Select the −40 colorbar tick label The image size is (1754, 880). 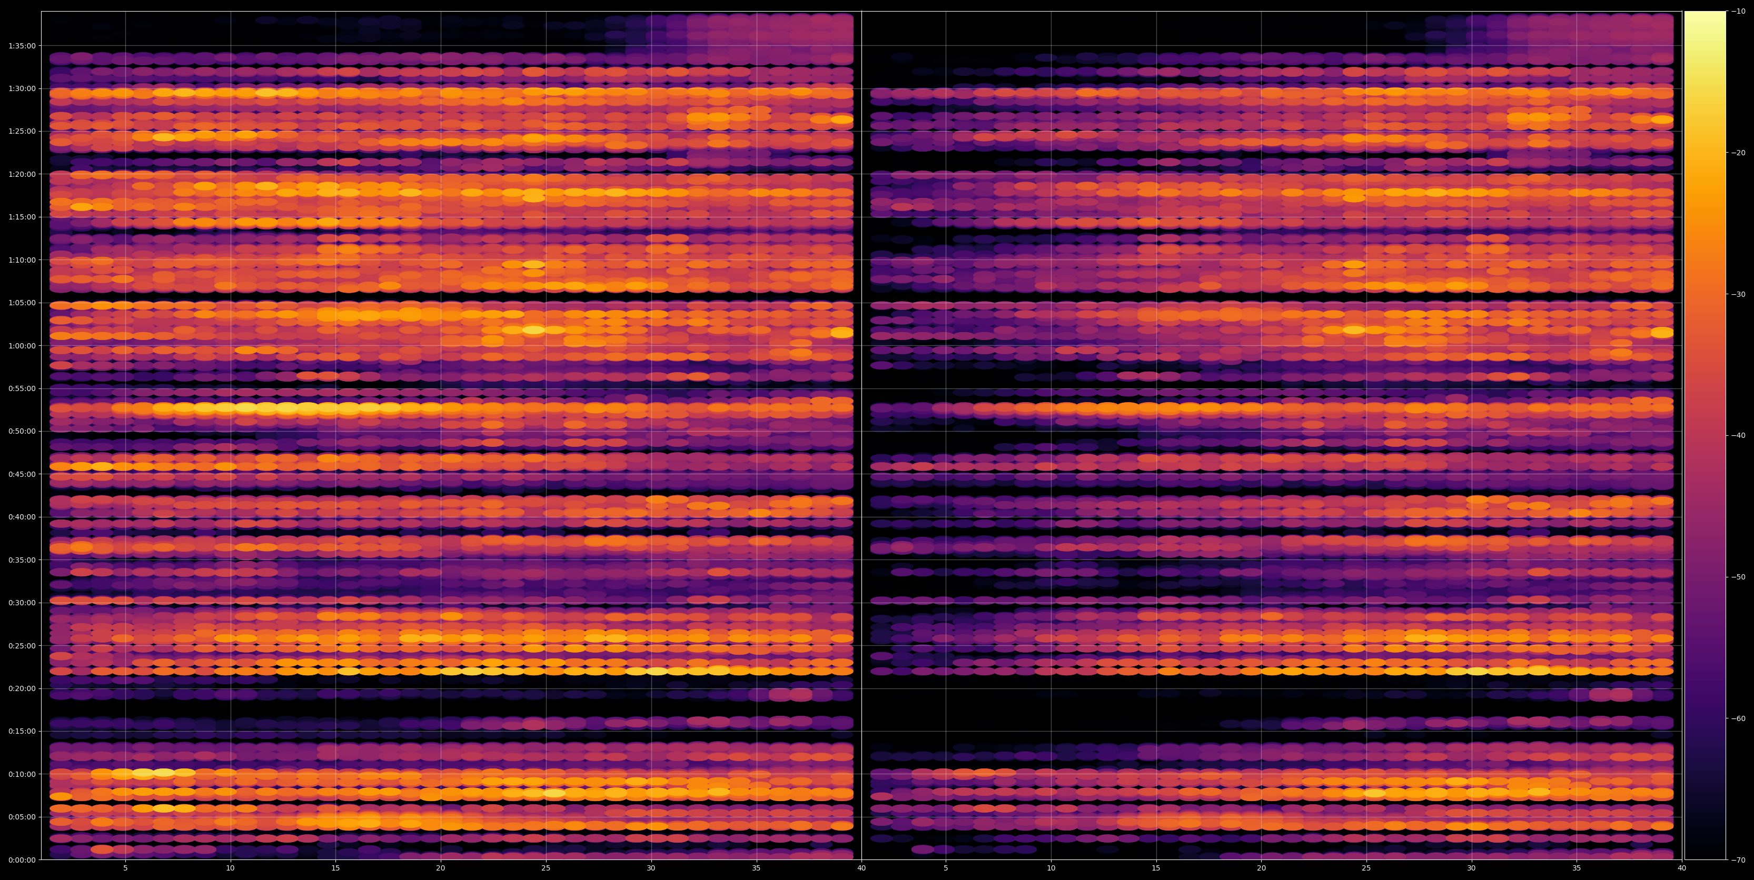(1738, 436)
